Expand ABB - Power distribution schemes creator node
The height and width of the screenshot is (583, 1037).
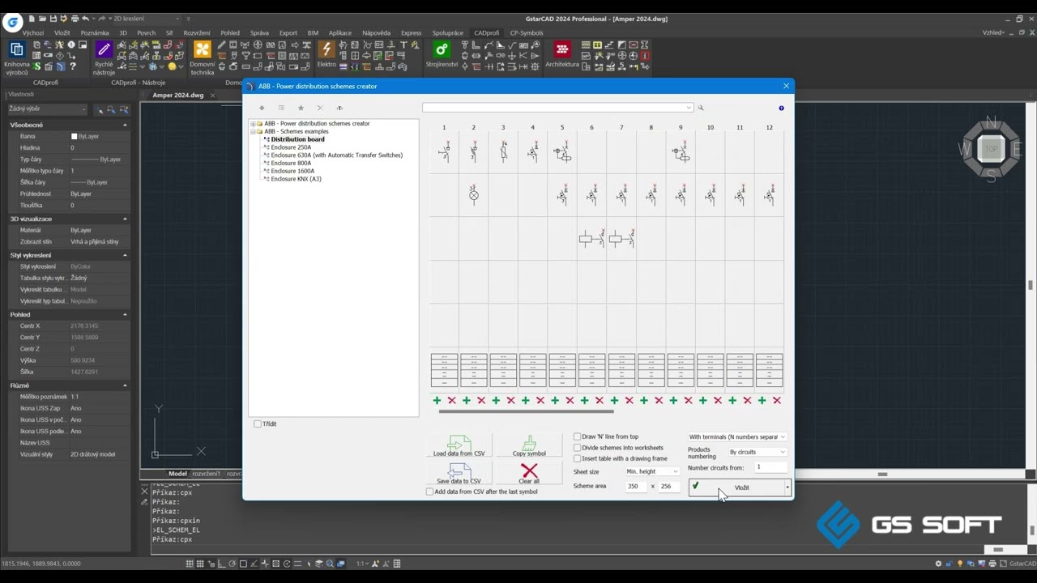(253, 124)
